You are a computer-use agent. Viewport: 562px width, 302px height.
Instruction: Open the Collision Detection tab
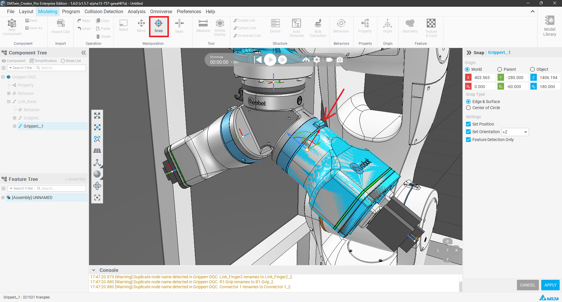pyautogui.click(x=104, y=11)
